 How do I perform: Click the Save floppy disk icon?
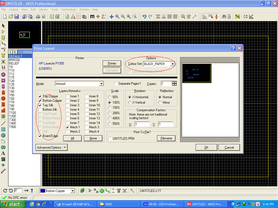(16, 17)
